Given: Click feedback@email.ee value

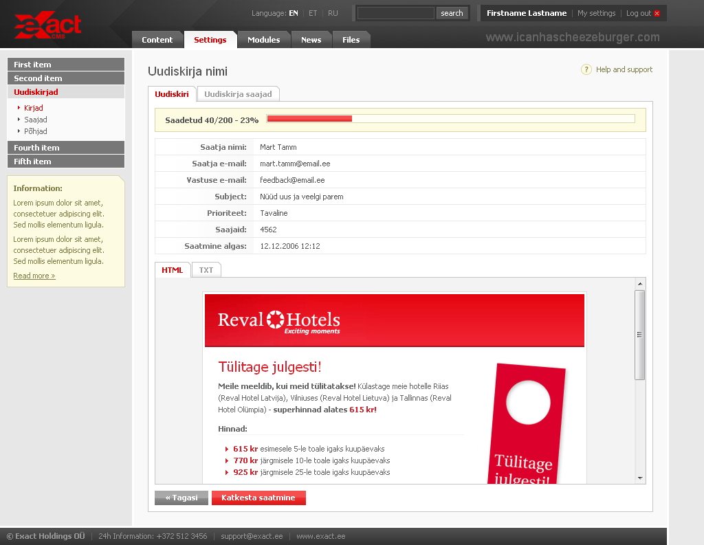Looking at the screenshot, I should click(292, 180).
